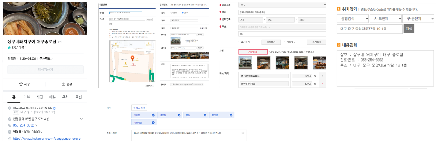Remove the 가브리살 tag
This screenshot has width=438, height=146.
tap(153, 122)
